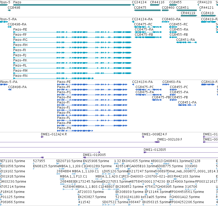Click the CG8475-RA transcript label
Image resolution: width=218 pixels, height=206 pixels.
click(x=144, y=29)
